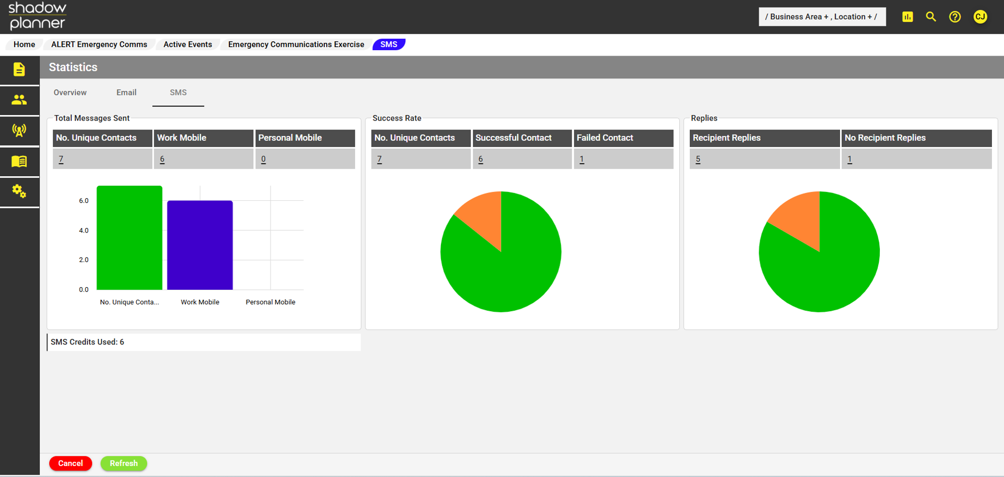Click the Statistics panel title

(73, 67)
